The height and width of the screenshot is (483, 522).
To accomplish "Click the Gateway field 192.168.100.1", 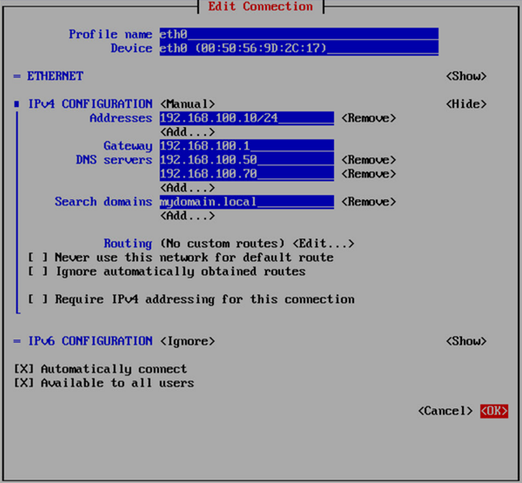I will tap(247, 146).
